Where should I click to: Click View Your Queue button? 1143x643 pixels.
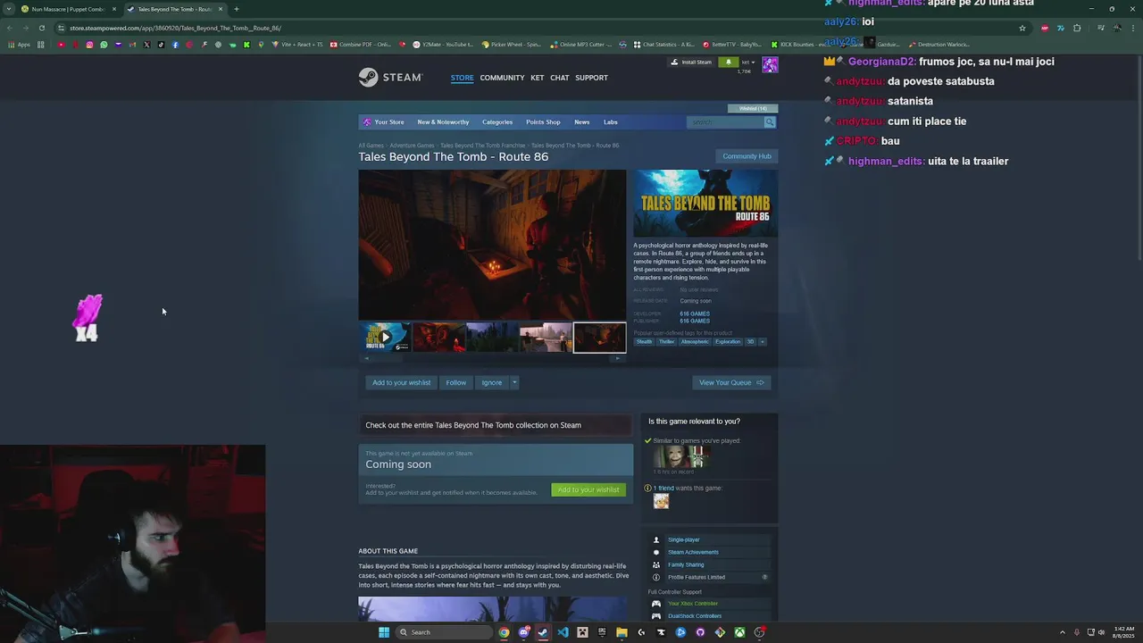click(731, 382)
